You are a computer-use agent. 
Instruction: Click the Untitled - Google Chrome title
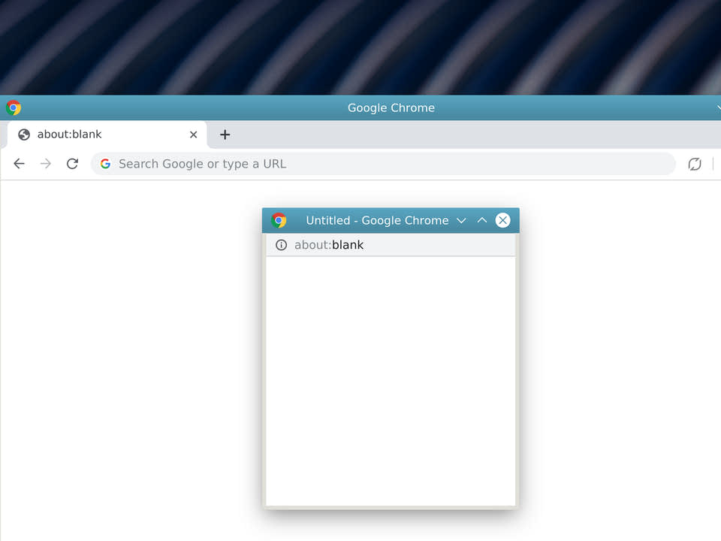click(x=377, y=220)
